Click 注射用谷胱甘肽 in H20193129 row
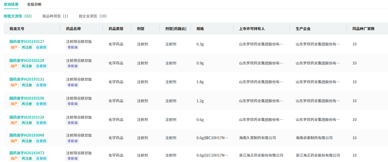This screenshot has height=162, width=388. coord(79,61)
